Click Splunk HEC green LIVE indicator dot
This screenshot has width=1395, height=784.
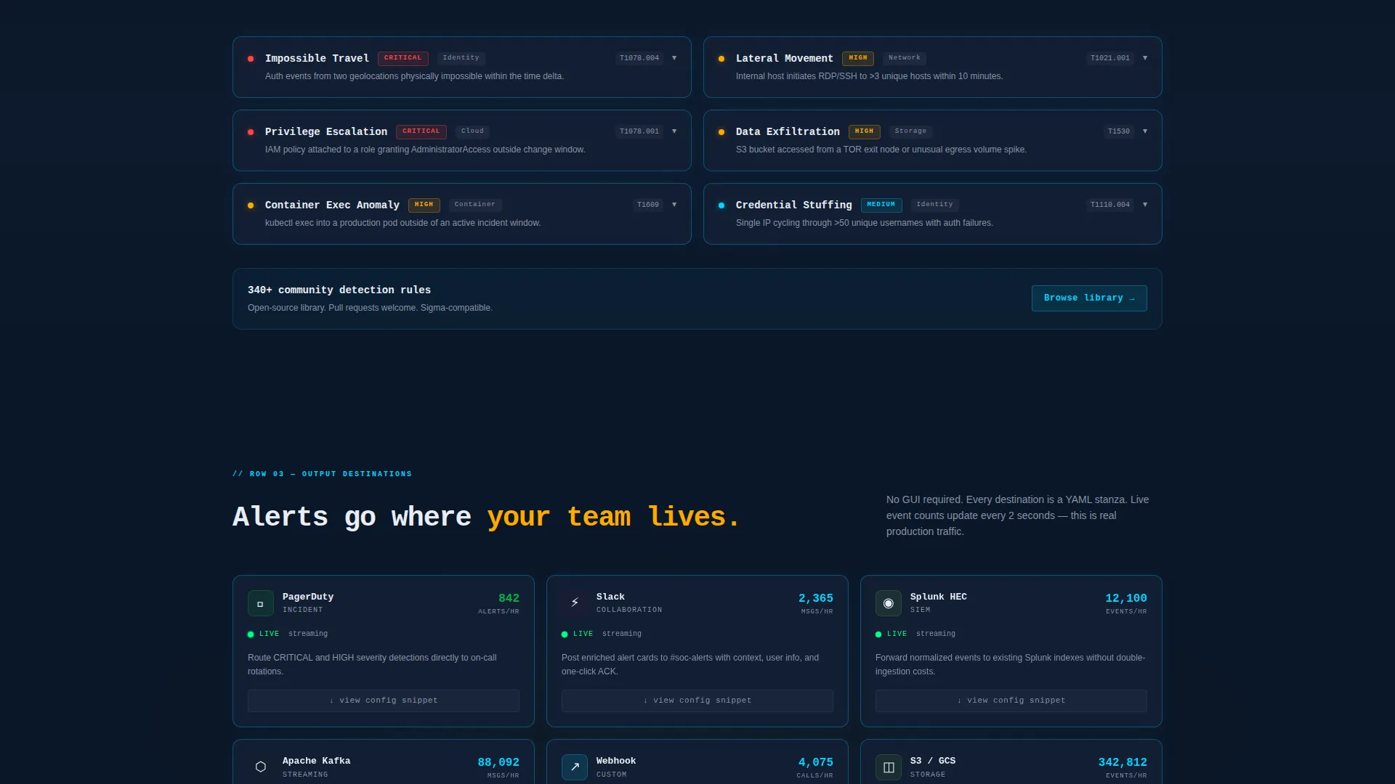(878, 634)
